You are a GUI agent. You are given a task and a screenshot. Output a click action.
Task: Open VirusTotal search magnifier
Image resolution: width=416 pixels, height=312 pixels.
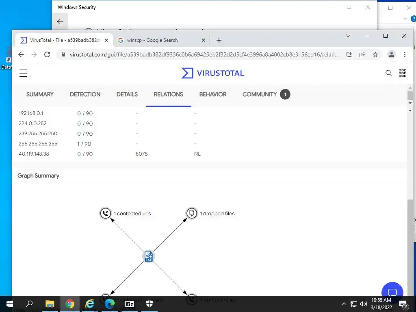(x=388, y=73)
